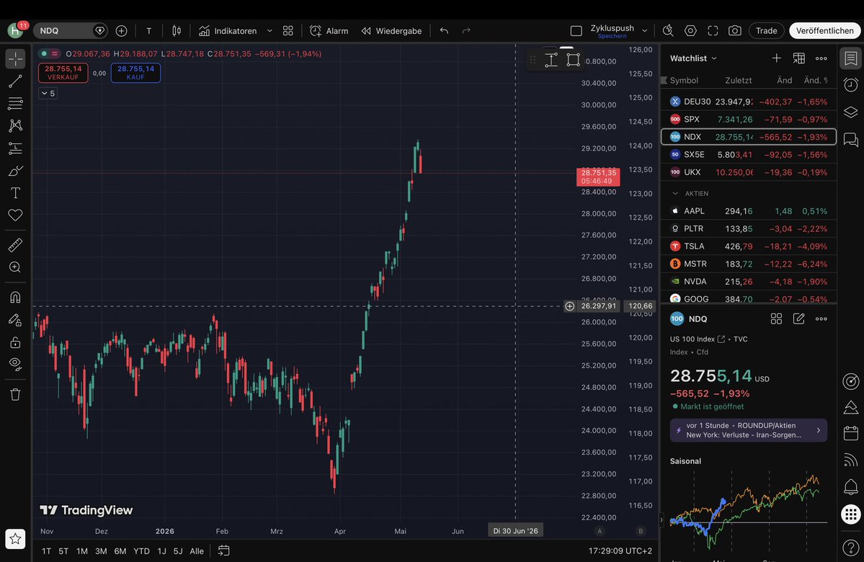
Task: Open the Zykluspush layout dropdown
Action: (x=645, y=31)
